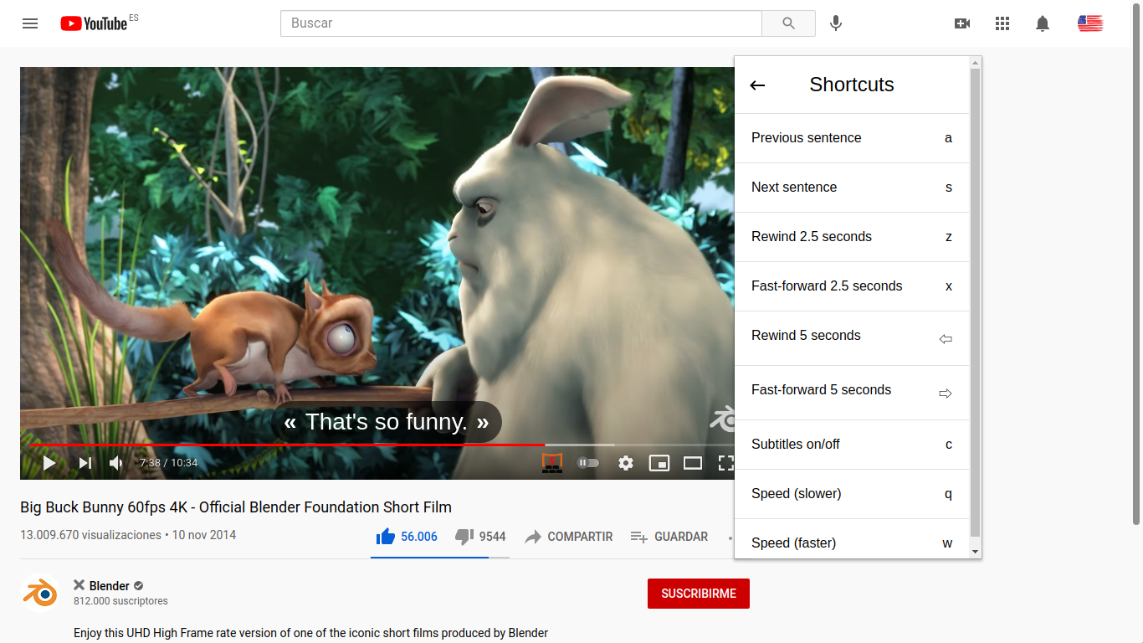The height and width of the screenshot is (643, 1143).
Task: Focus the Buscar search field
Action: 520,23
